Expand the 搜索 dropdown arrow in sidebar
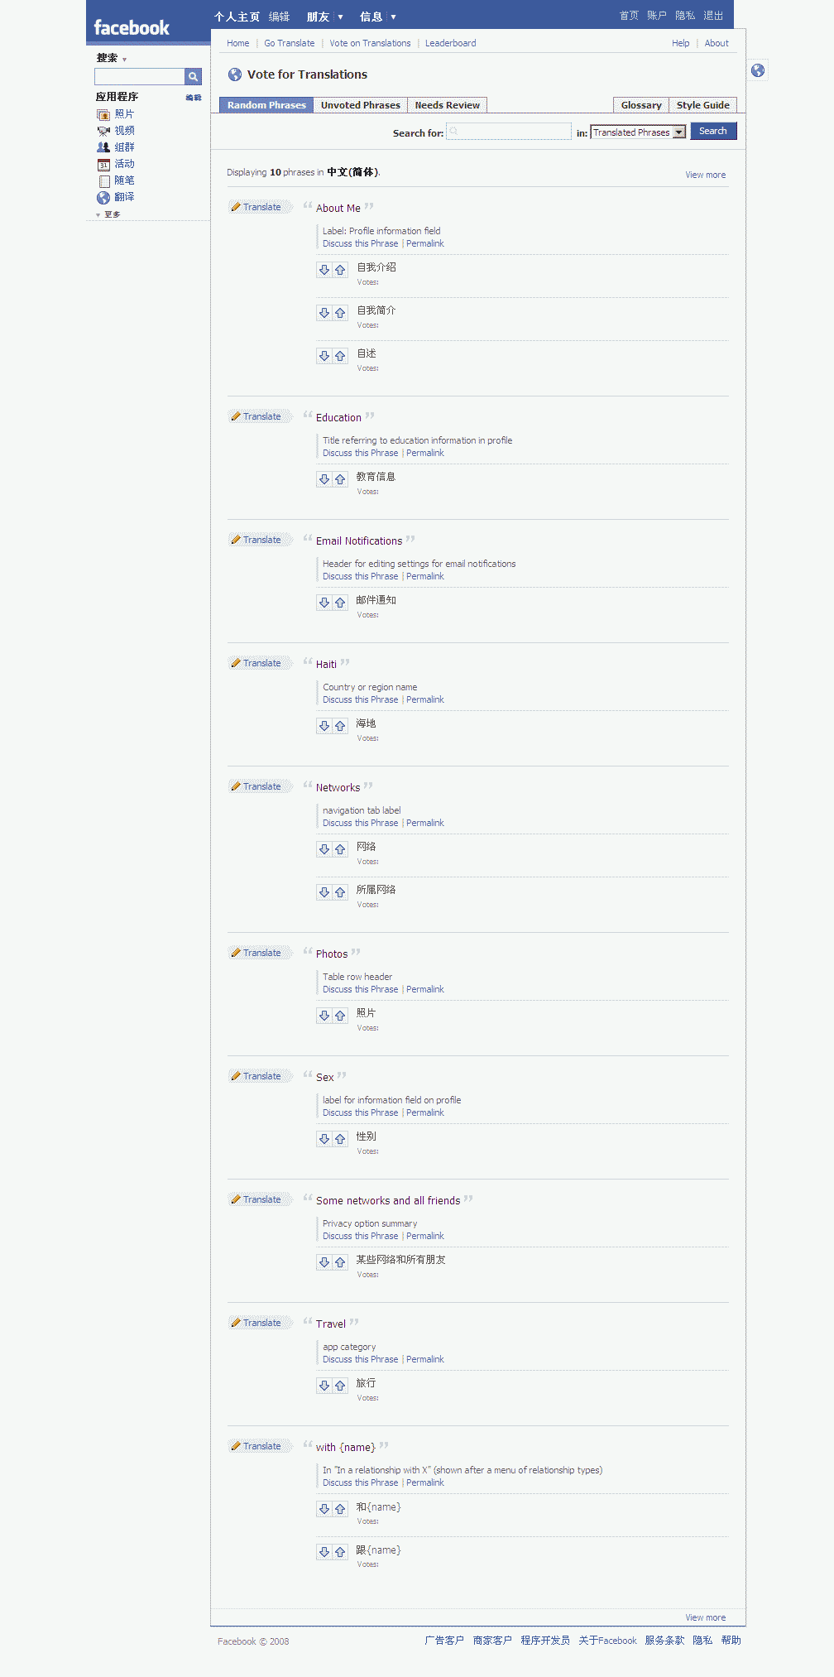 [x=124, y=60]
